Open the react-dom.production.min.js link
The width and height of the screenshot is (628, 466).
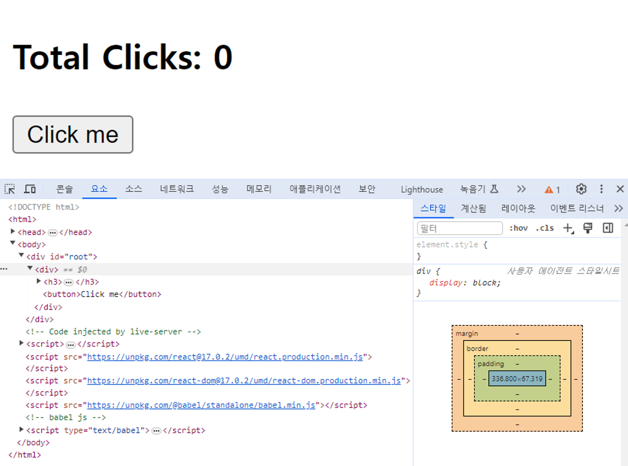pos(244,381)
